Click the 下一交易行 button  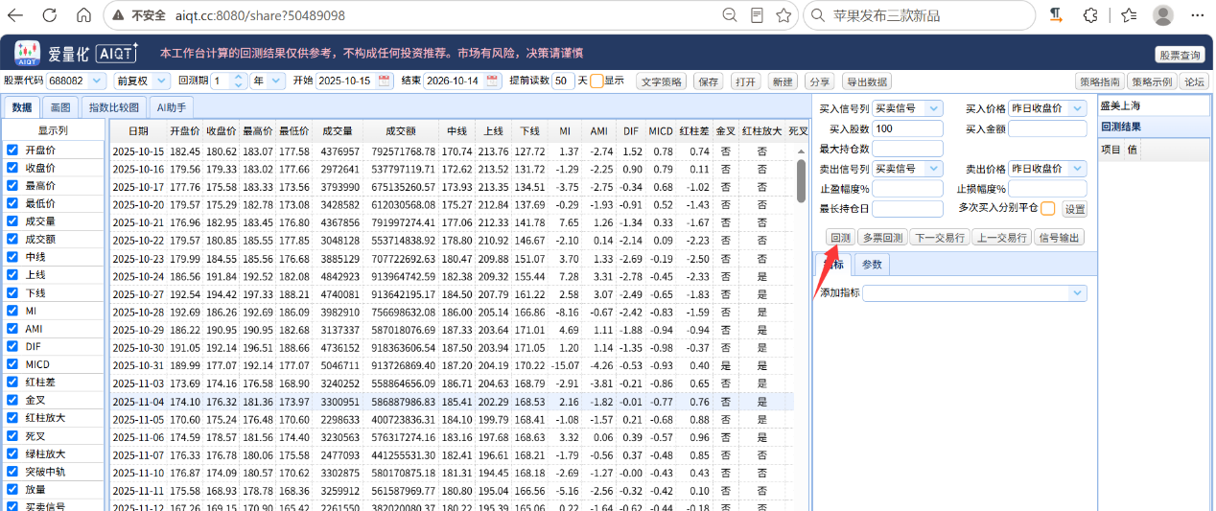(x=939, y=238)
